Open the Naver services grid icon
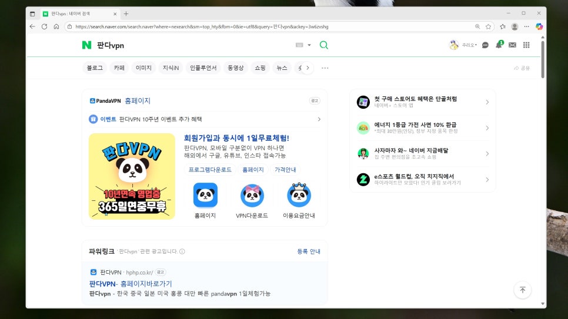The height and width of the screenshot is (319, 568). pos(526,45)
